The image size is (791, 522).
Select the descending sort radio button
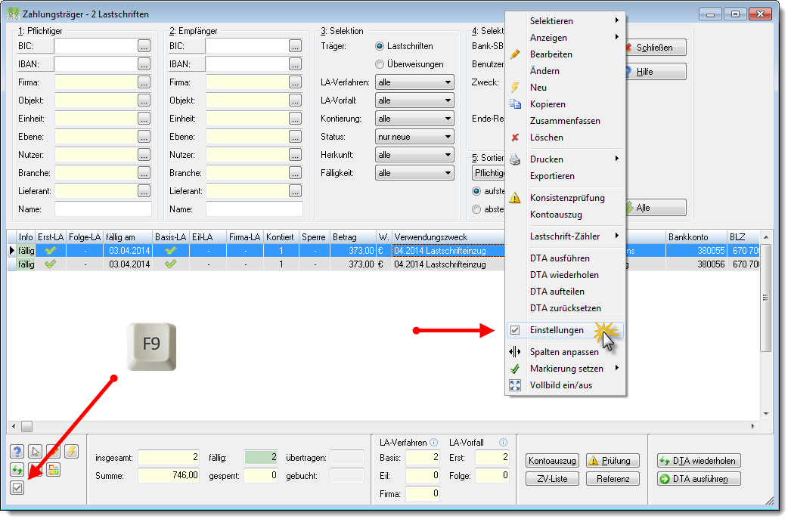pos(476,209)
